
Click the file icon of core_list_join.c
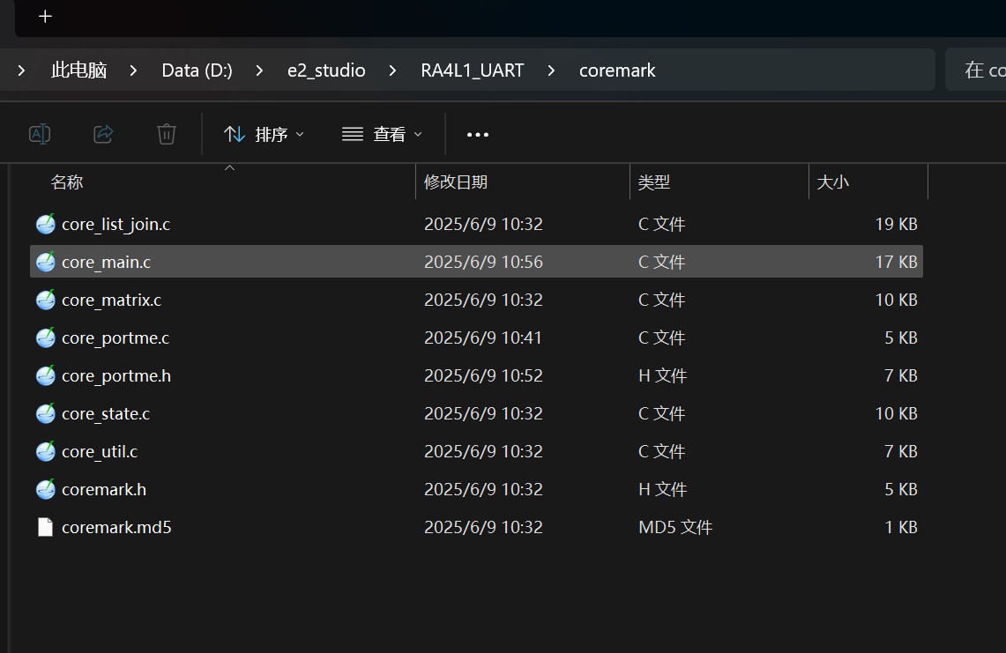tap(46, 224)
